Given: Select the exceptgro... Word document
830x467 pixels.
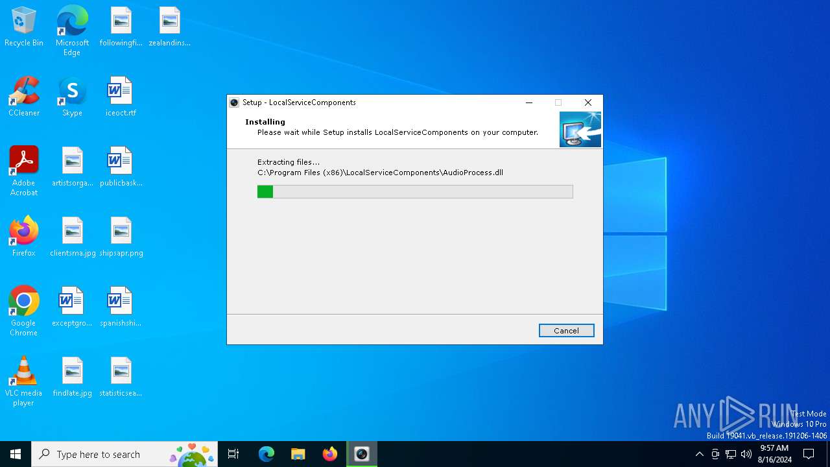Looking at the screenshot, I should click(x=72, y=307).
